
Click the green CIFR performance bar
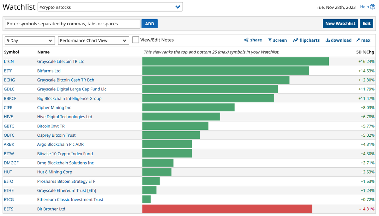tap(189, 108)
